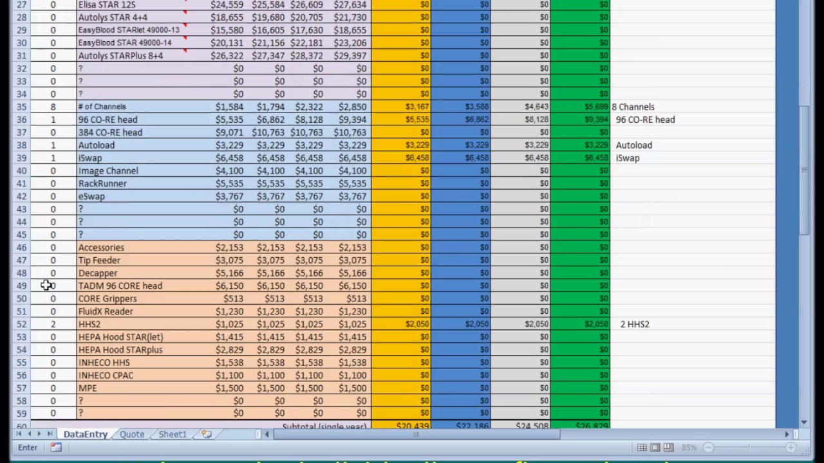This screenshot has width=824, height=463.
Task: Select the 'Autolys STAR 4+4' cell
Action: tap(131, 17)
